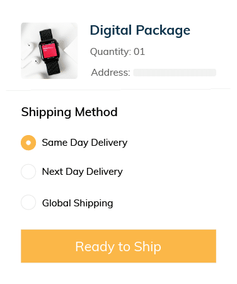237x284 pixels.
Task: Click the white dot inside the orange radio
Action: [28, 143]
